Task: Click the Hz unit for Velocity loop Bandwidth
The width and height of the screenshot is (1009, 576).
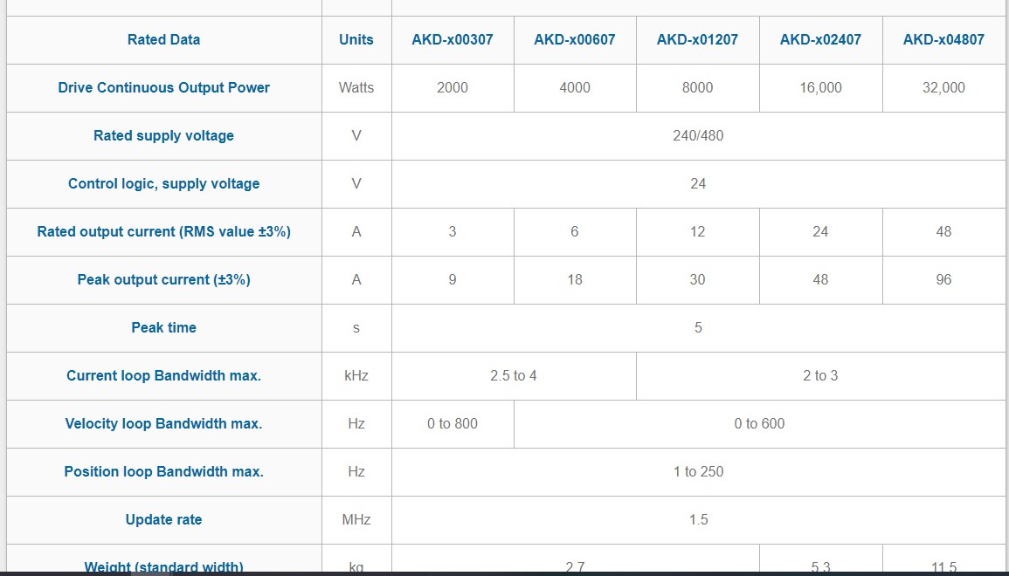Action: click(x=356, y=423)
